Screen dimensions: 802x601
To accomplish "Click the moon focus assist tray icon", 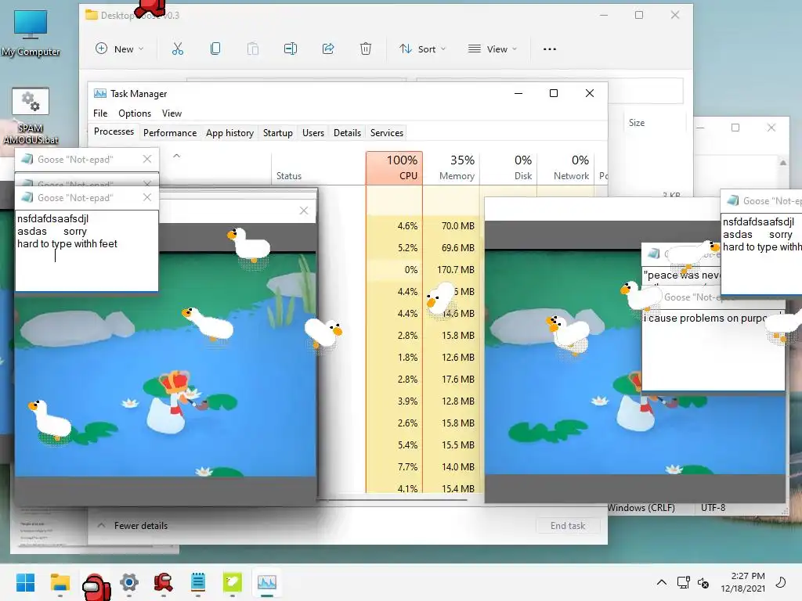I will coord(781,582).
